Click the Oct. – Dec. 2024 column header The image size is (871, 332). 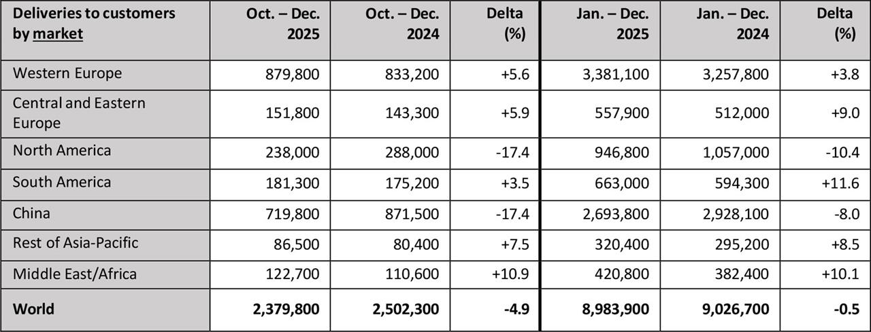pyautogui.click(x=403, y=24)
